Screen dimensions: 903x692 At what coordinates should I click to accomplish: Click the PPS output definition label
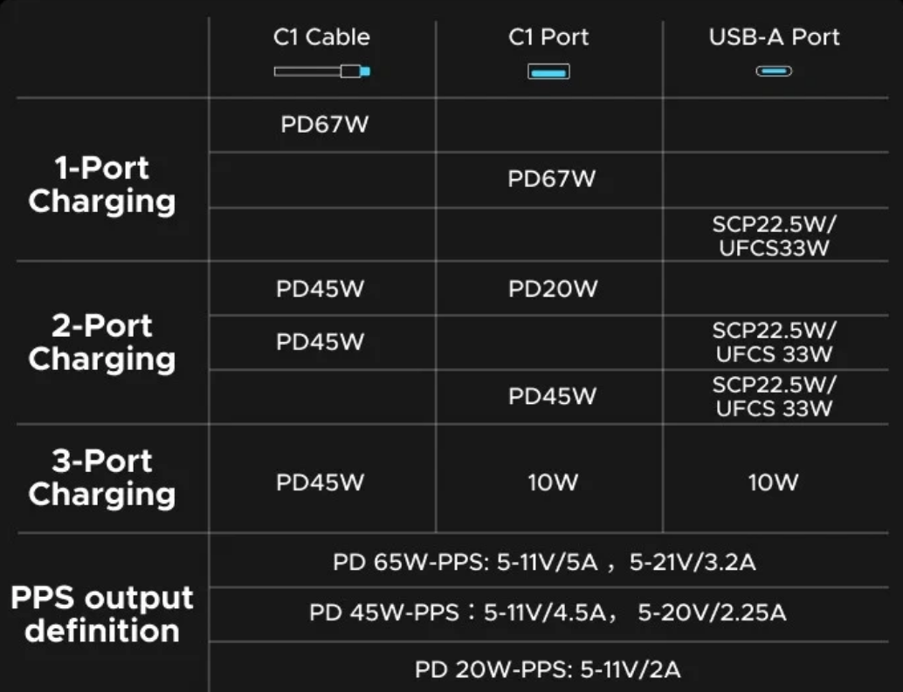point(102,614)
